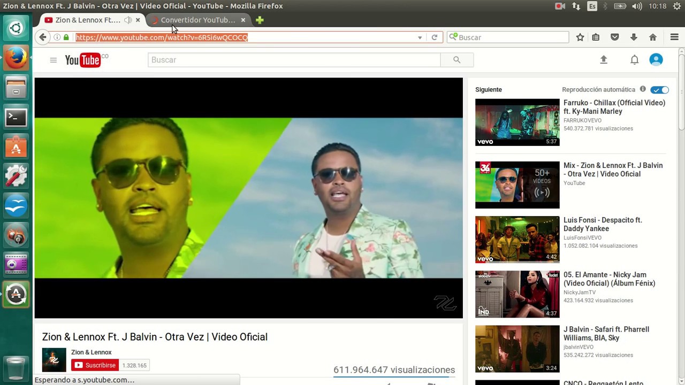The image size is (685, 385).
Task: Click the 1.328.165 subscriber count
Action: [x=134, y=365]
